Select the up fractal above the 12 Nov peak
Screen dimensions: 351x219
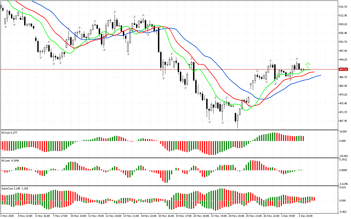(115, 12)
